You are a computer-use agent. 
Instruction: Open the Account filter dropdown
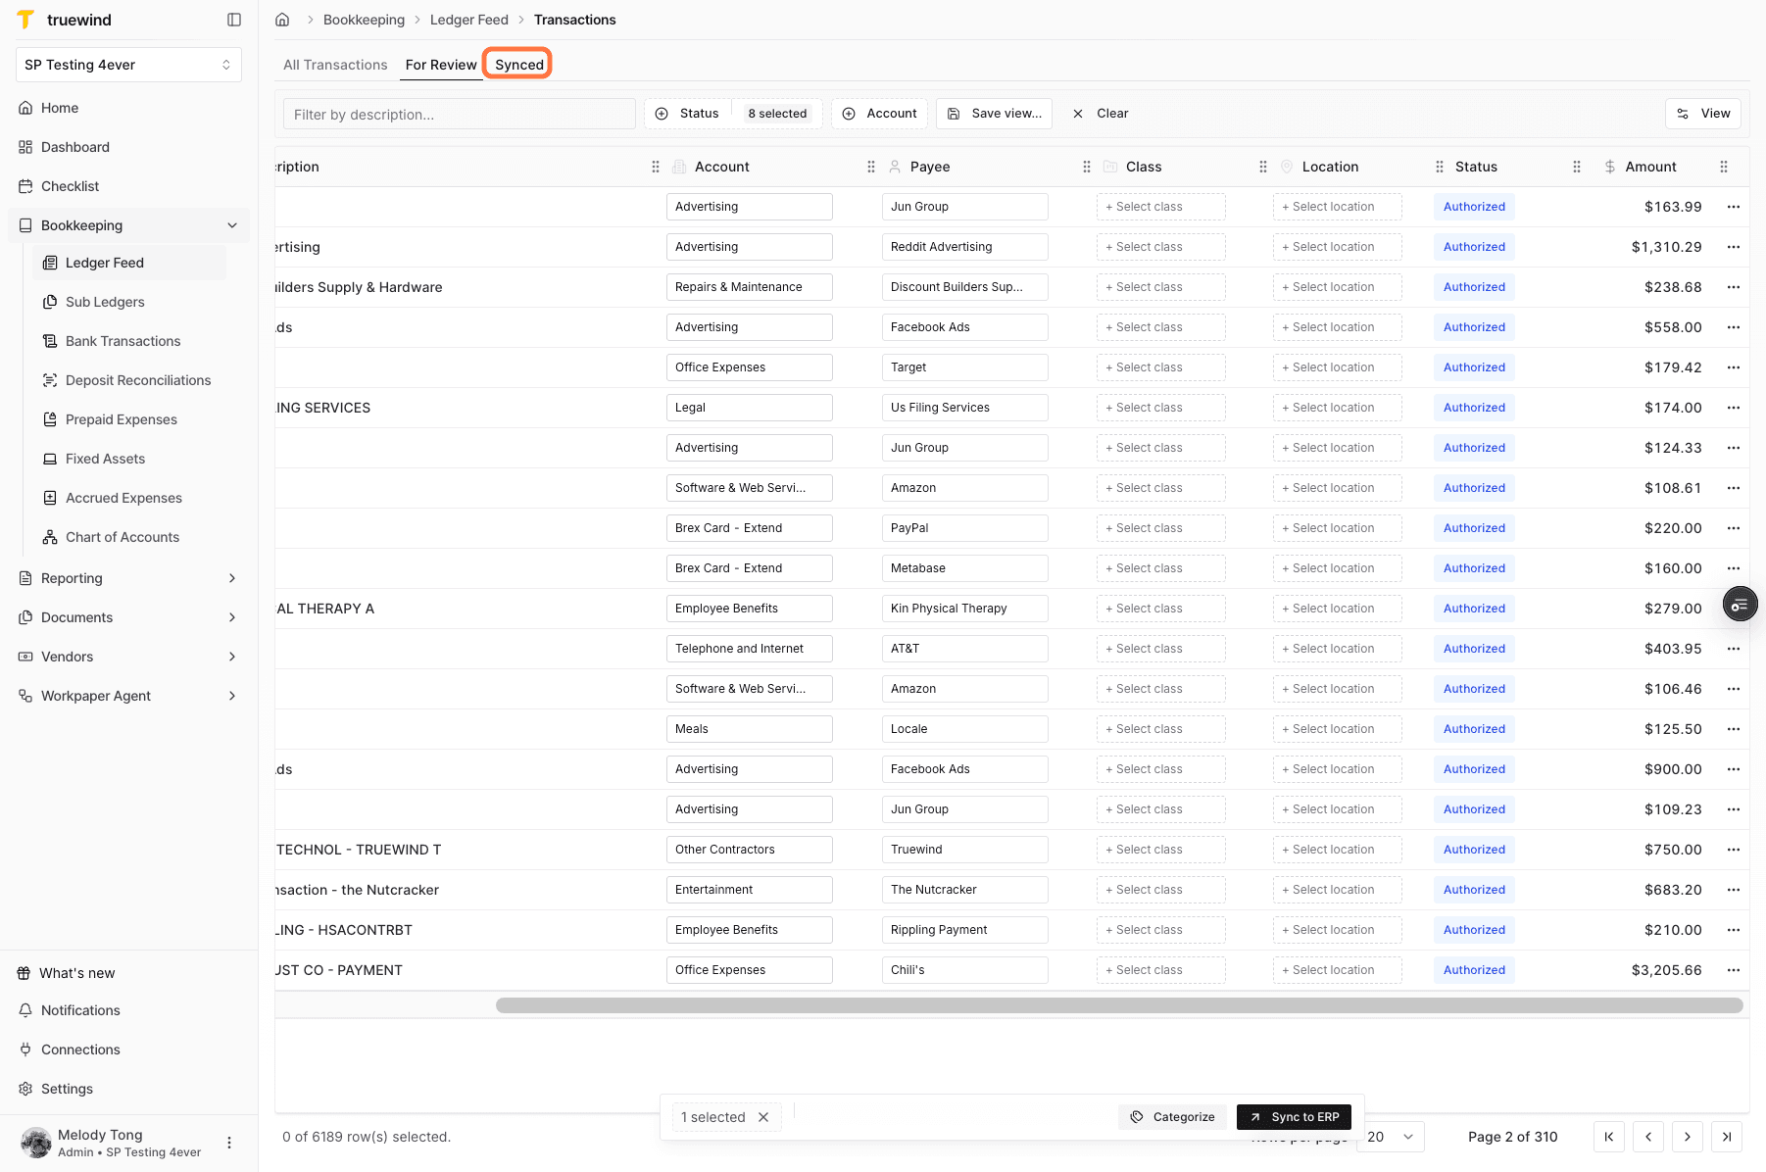point(880,114)
